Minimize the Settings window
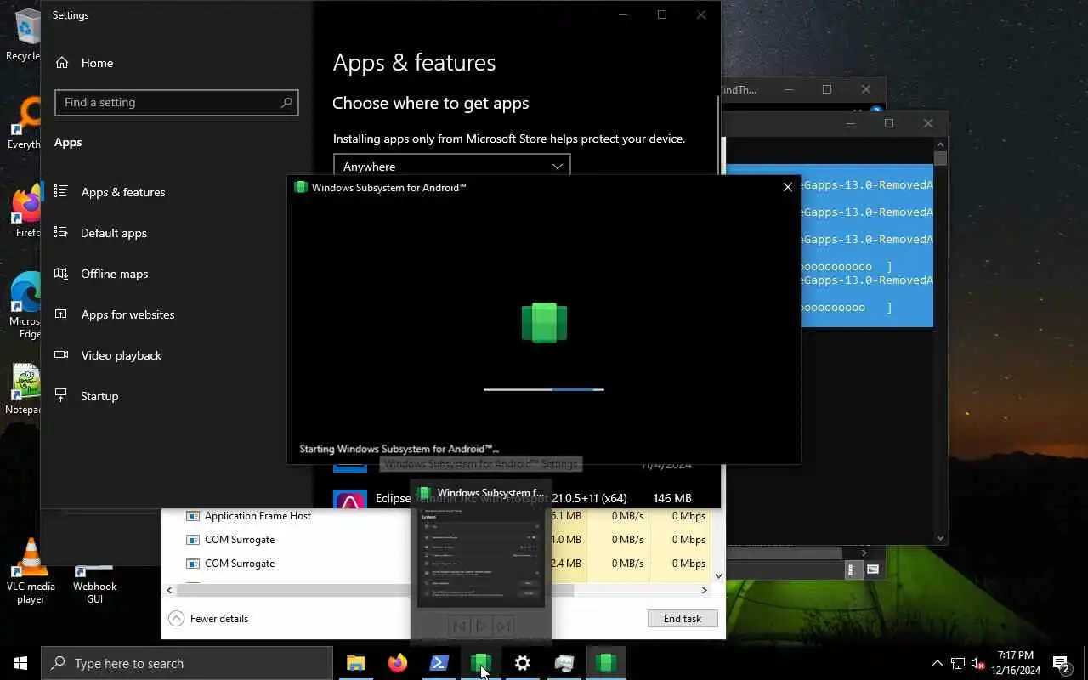This screenshot has height=680, width=1088. tap(623, 14)
